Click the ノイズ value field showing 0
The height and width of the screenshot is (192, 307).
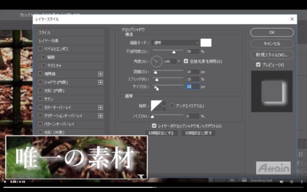(193, 116)
